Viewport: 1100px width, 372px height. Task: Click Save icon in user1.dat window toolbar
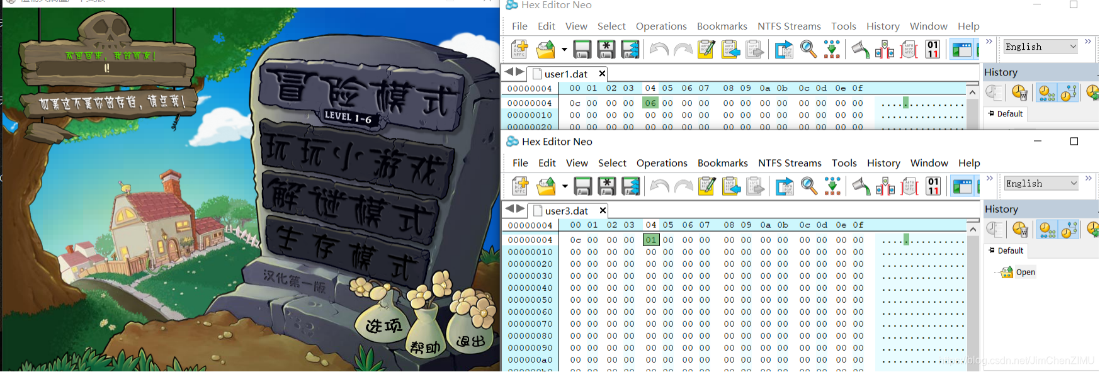[x=582, y=49]
